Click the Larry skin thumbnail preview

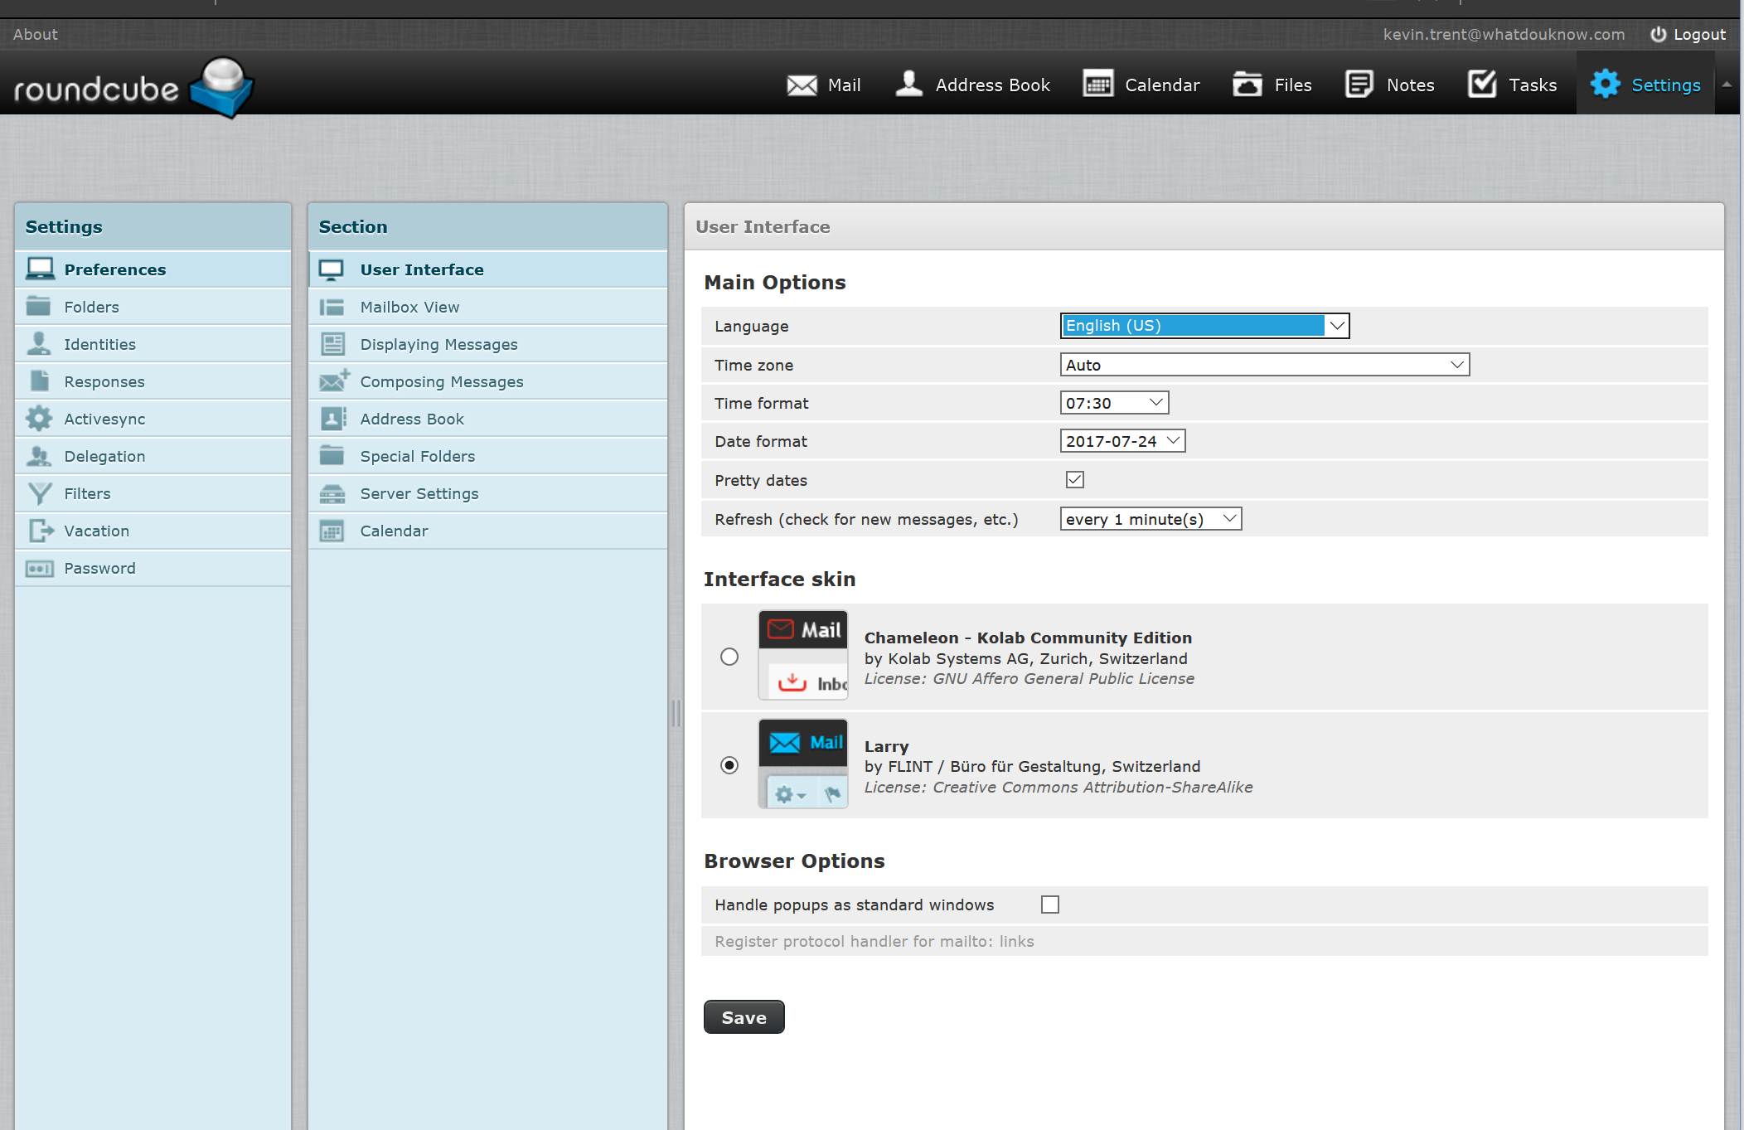(x=802, y=764)
